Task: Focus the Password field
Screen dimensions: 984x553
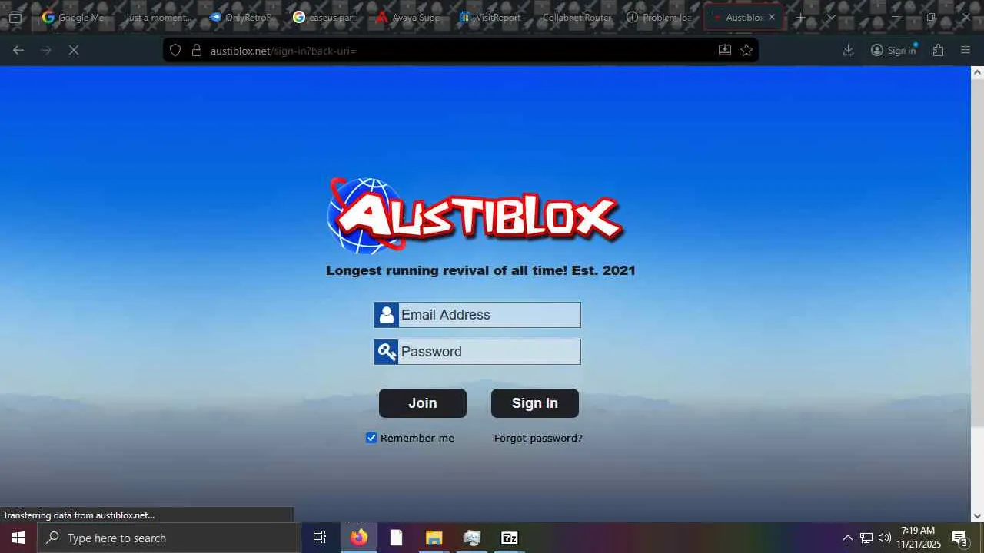Action: coord(477,352)
